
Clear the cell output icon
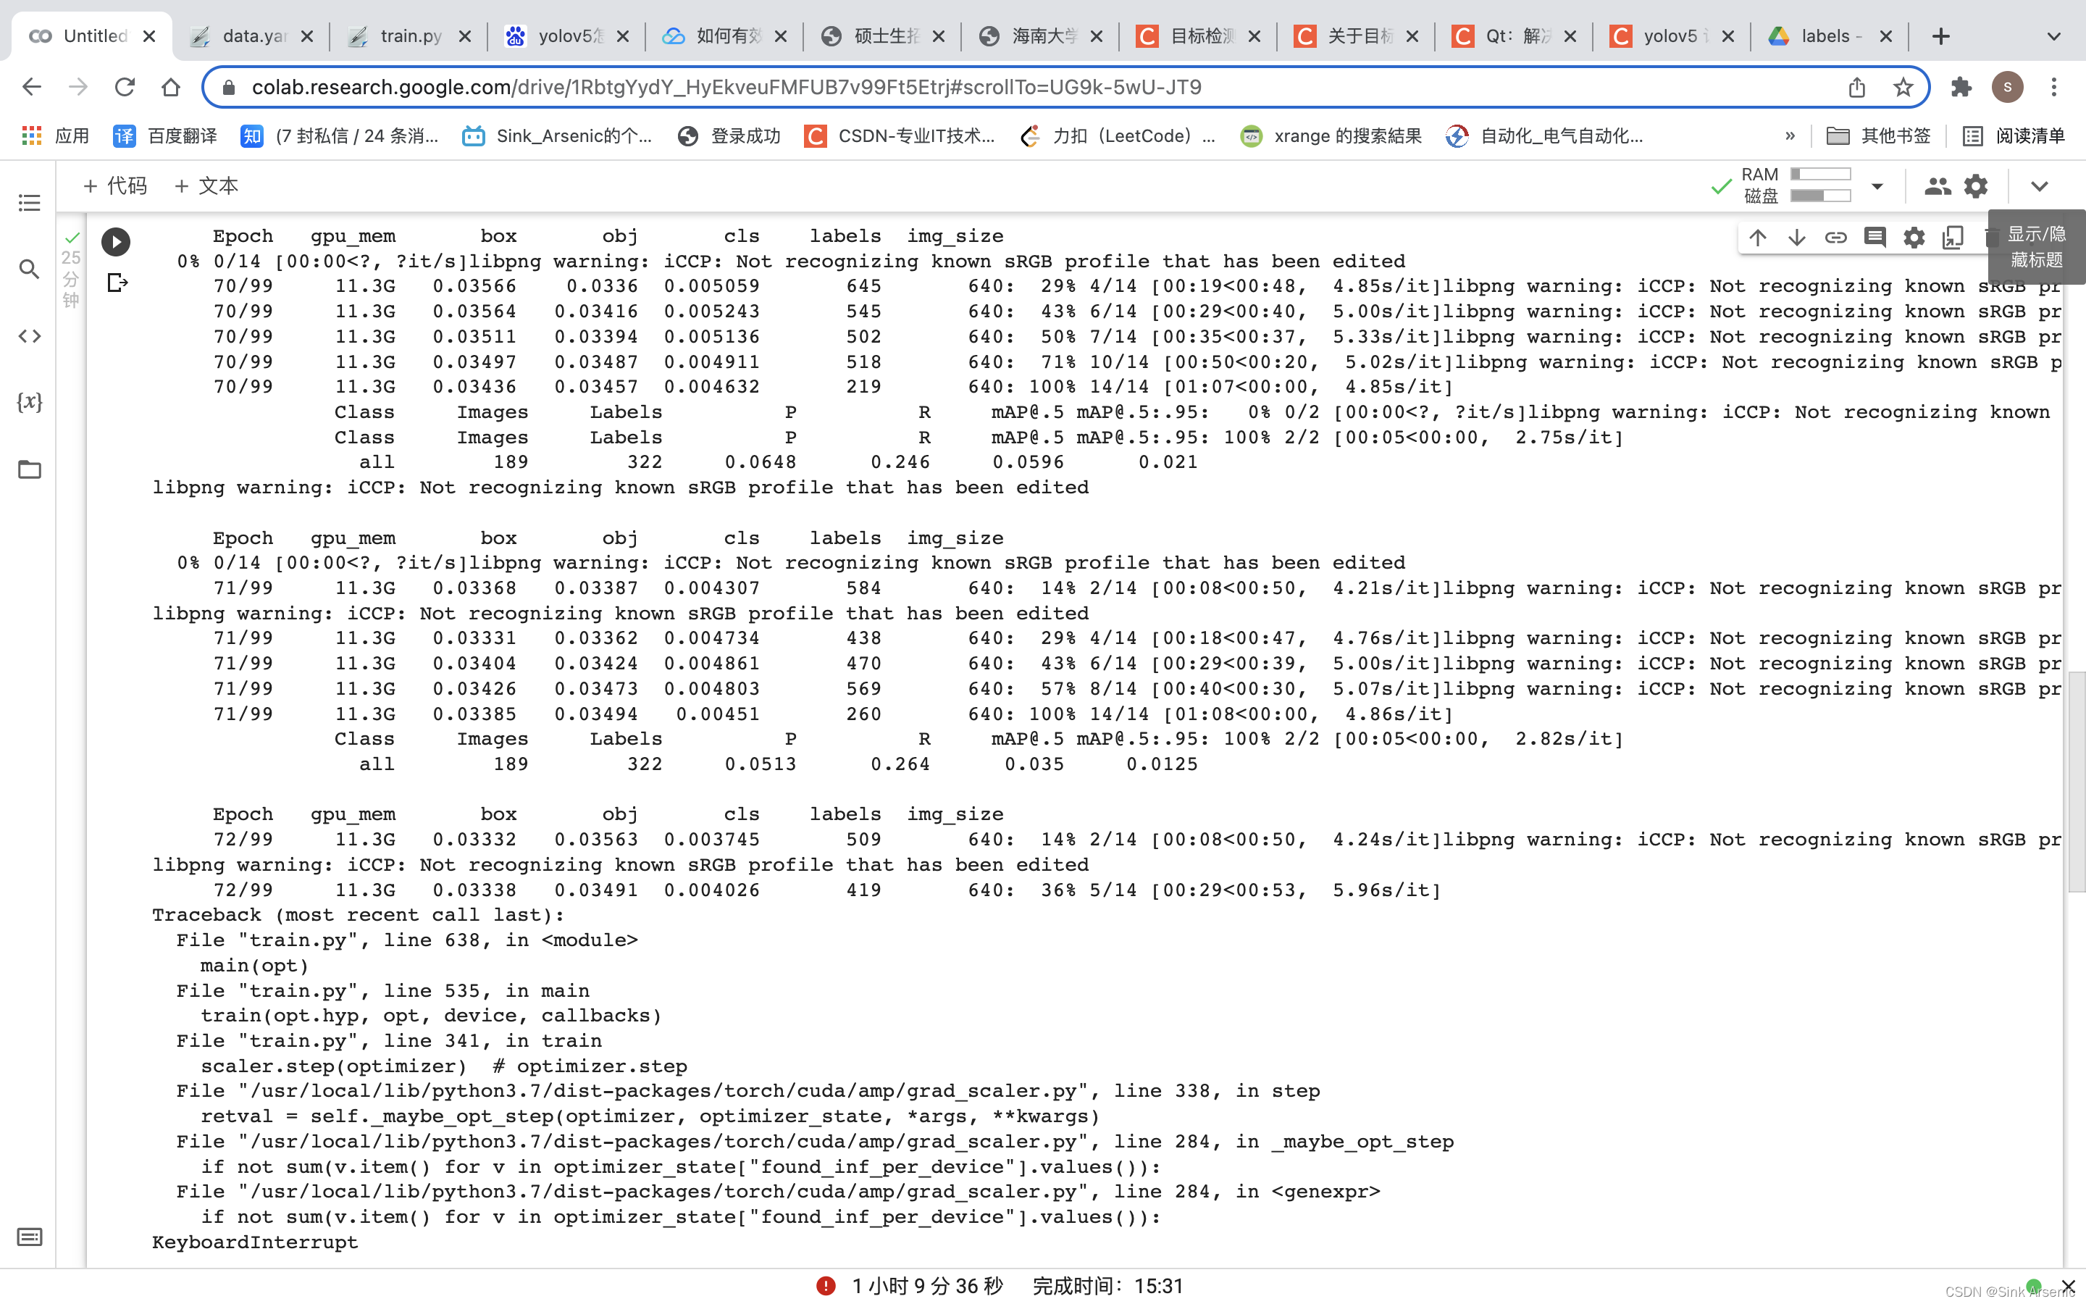click(117, 283)
